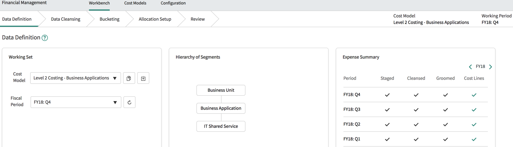Open the Data Definition help icon
513x147 pixels.
(x=45, y=38)
